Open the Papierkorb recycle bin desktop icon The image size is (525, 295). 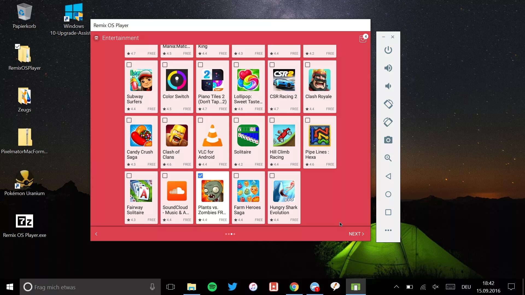(x=24, y=16)
